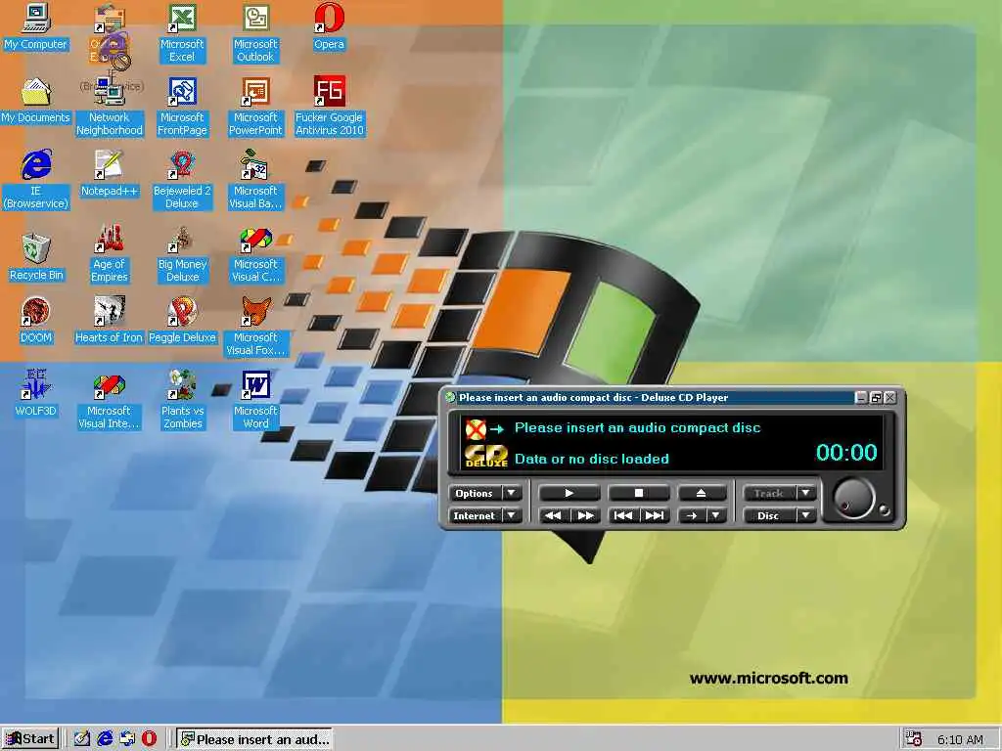Screen dimensions: 1002x751
Task: Skip to previous track in CD Player
Action: (x=623, y=515)
